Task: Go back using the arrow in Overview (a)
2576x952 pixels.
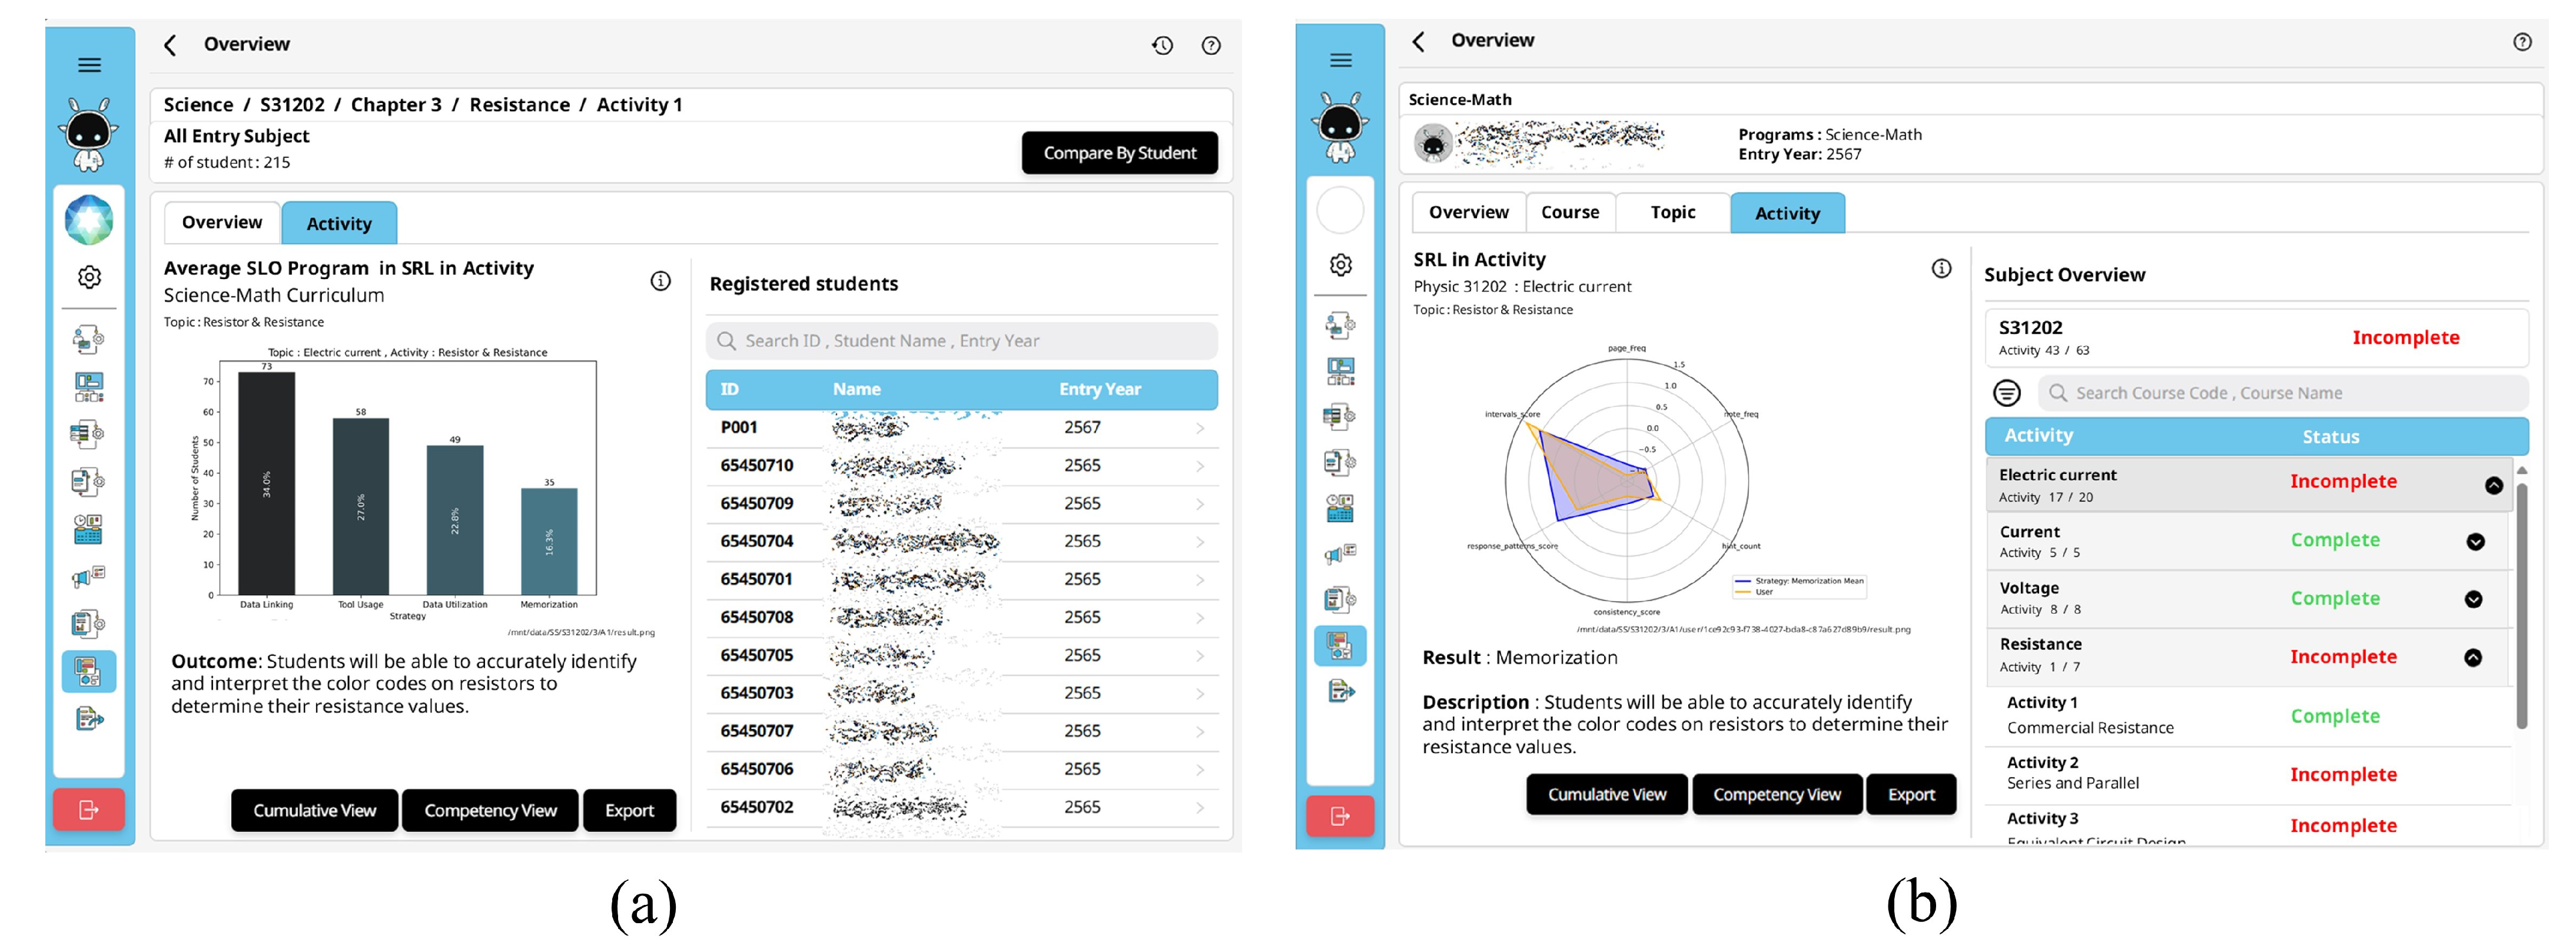Action: point(171,45)
